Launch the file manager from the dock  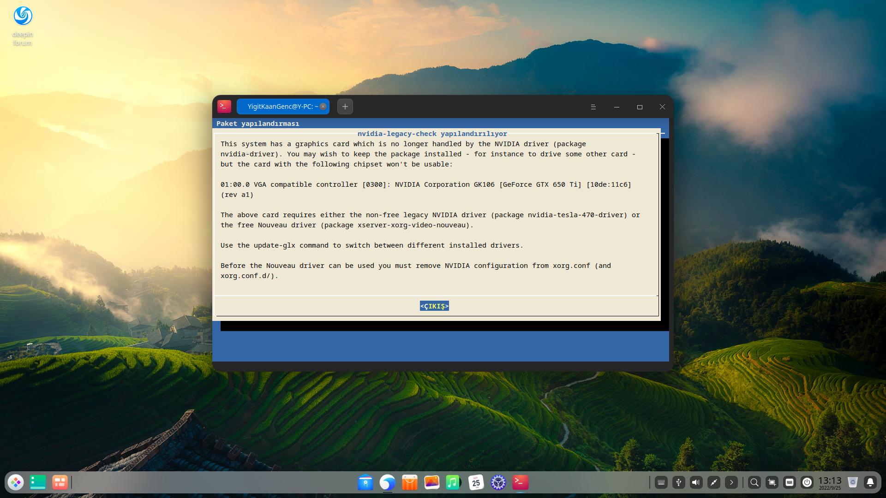pos(365,482)
